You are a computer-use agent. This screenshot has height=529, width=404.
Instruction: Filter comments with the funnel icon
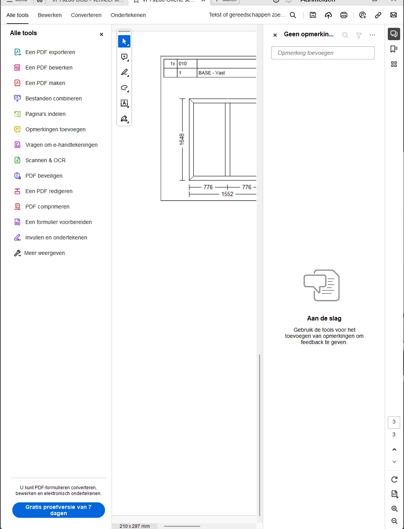(359, 35)
